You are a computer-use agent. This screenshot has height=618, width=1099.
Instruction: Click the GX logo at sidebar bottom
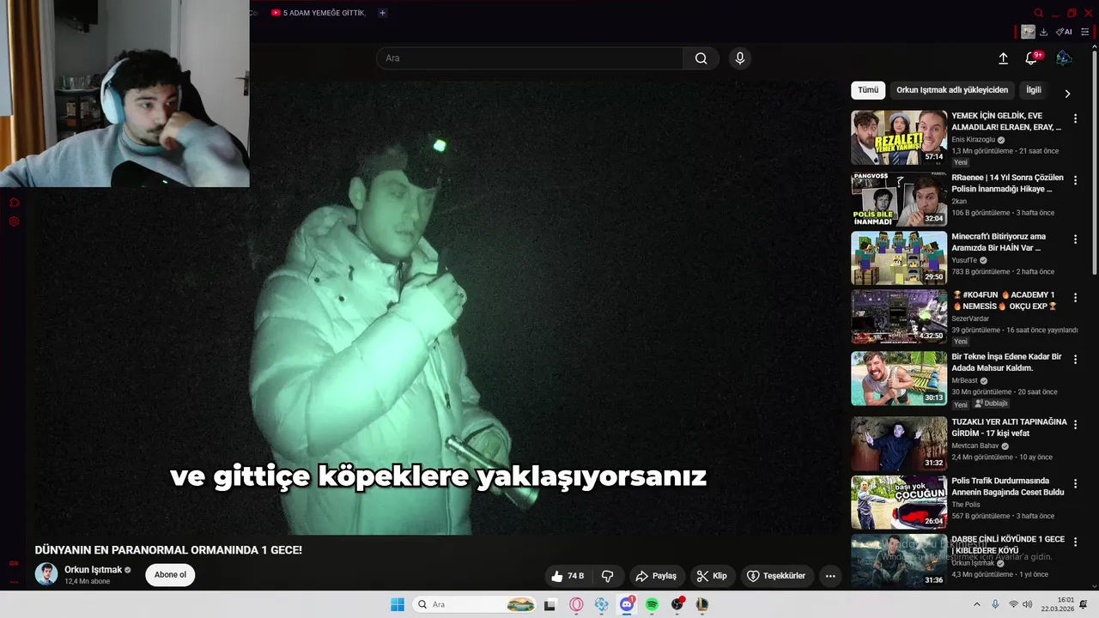tap(14, 563)
